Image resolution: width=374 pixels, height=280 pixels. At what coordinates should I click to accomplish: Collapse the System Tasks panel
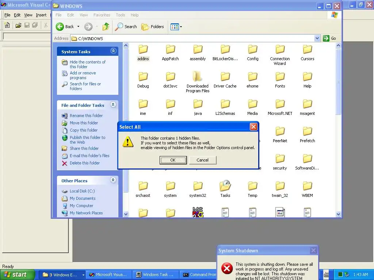pyautogui.click(x=113, y=51)
